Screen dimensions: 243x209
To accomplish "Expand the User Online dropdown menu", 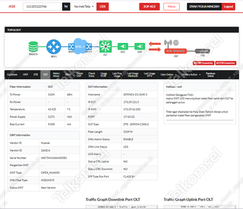I will pyautogui.click(x=169, y=75).
